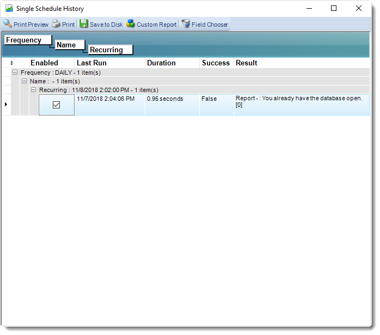Click the Recurring group-by box
This screenshot has height=335, width=380.
pos(111,50)
